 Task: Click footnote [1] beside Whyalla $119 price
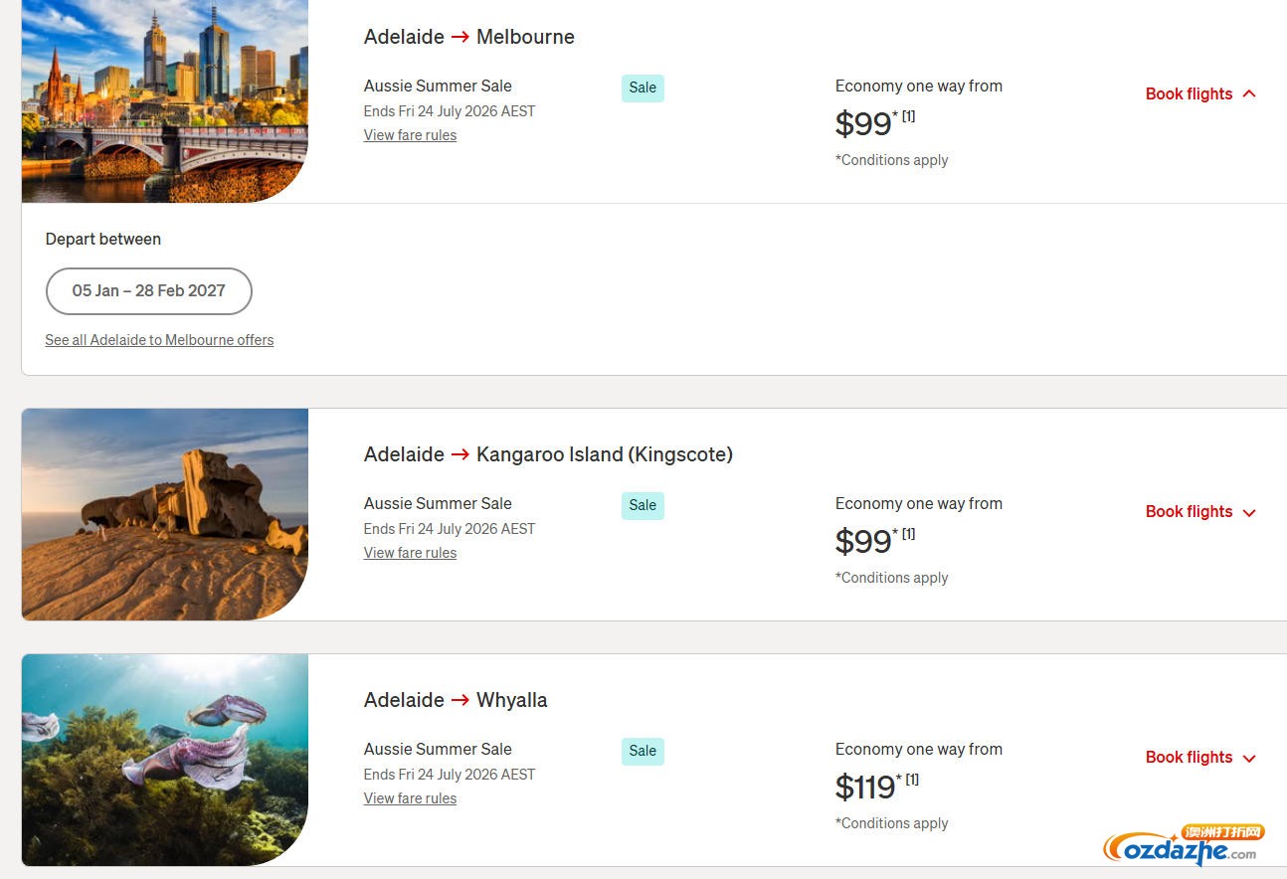click(x=912, y=780)
